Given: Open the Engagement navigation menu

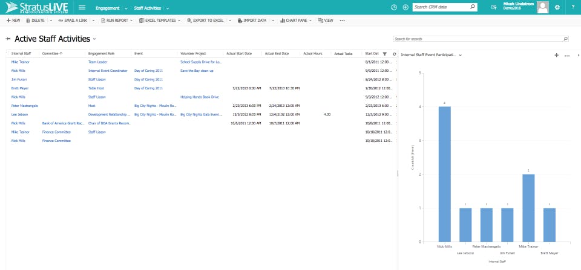Looking at the screenshot, I should pos(111,8).
